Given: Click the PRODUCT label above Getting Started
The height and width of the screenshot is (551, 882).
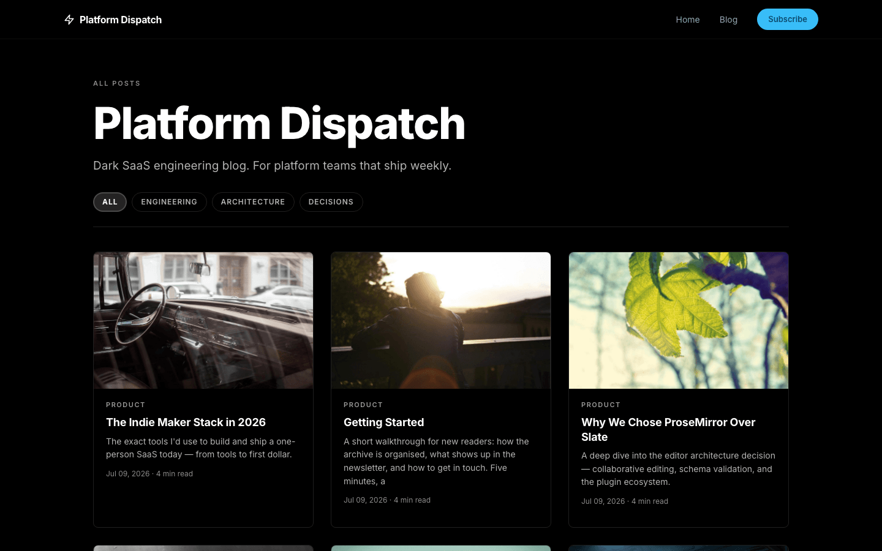Looking at the screenshot, I should click(x=363, y=405).
